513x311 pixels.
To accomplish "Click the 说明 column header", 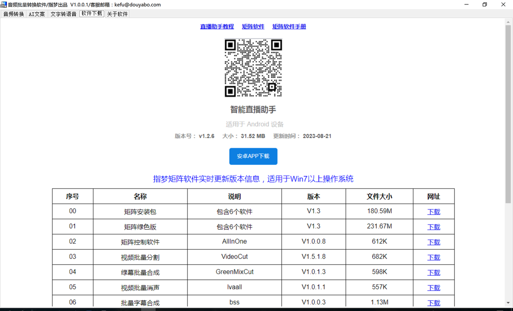I will coord(234,197).
